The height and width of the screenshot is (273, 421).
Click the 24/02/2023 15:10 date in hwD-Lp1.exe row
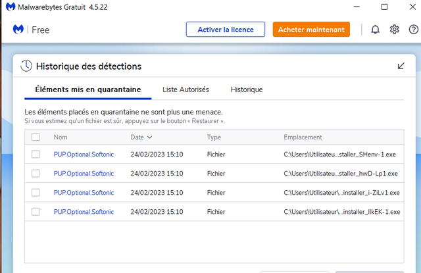(157, 174)
